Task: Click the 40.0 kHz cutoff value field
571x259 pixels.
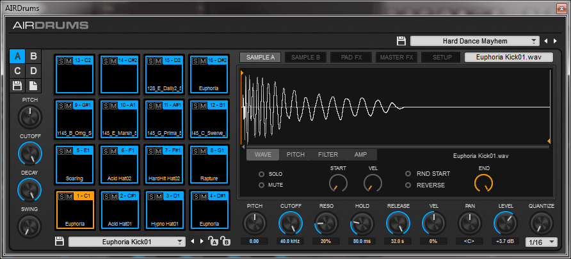Action: point(290,241)
